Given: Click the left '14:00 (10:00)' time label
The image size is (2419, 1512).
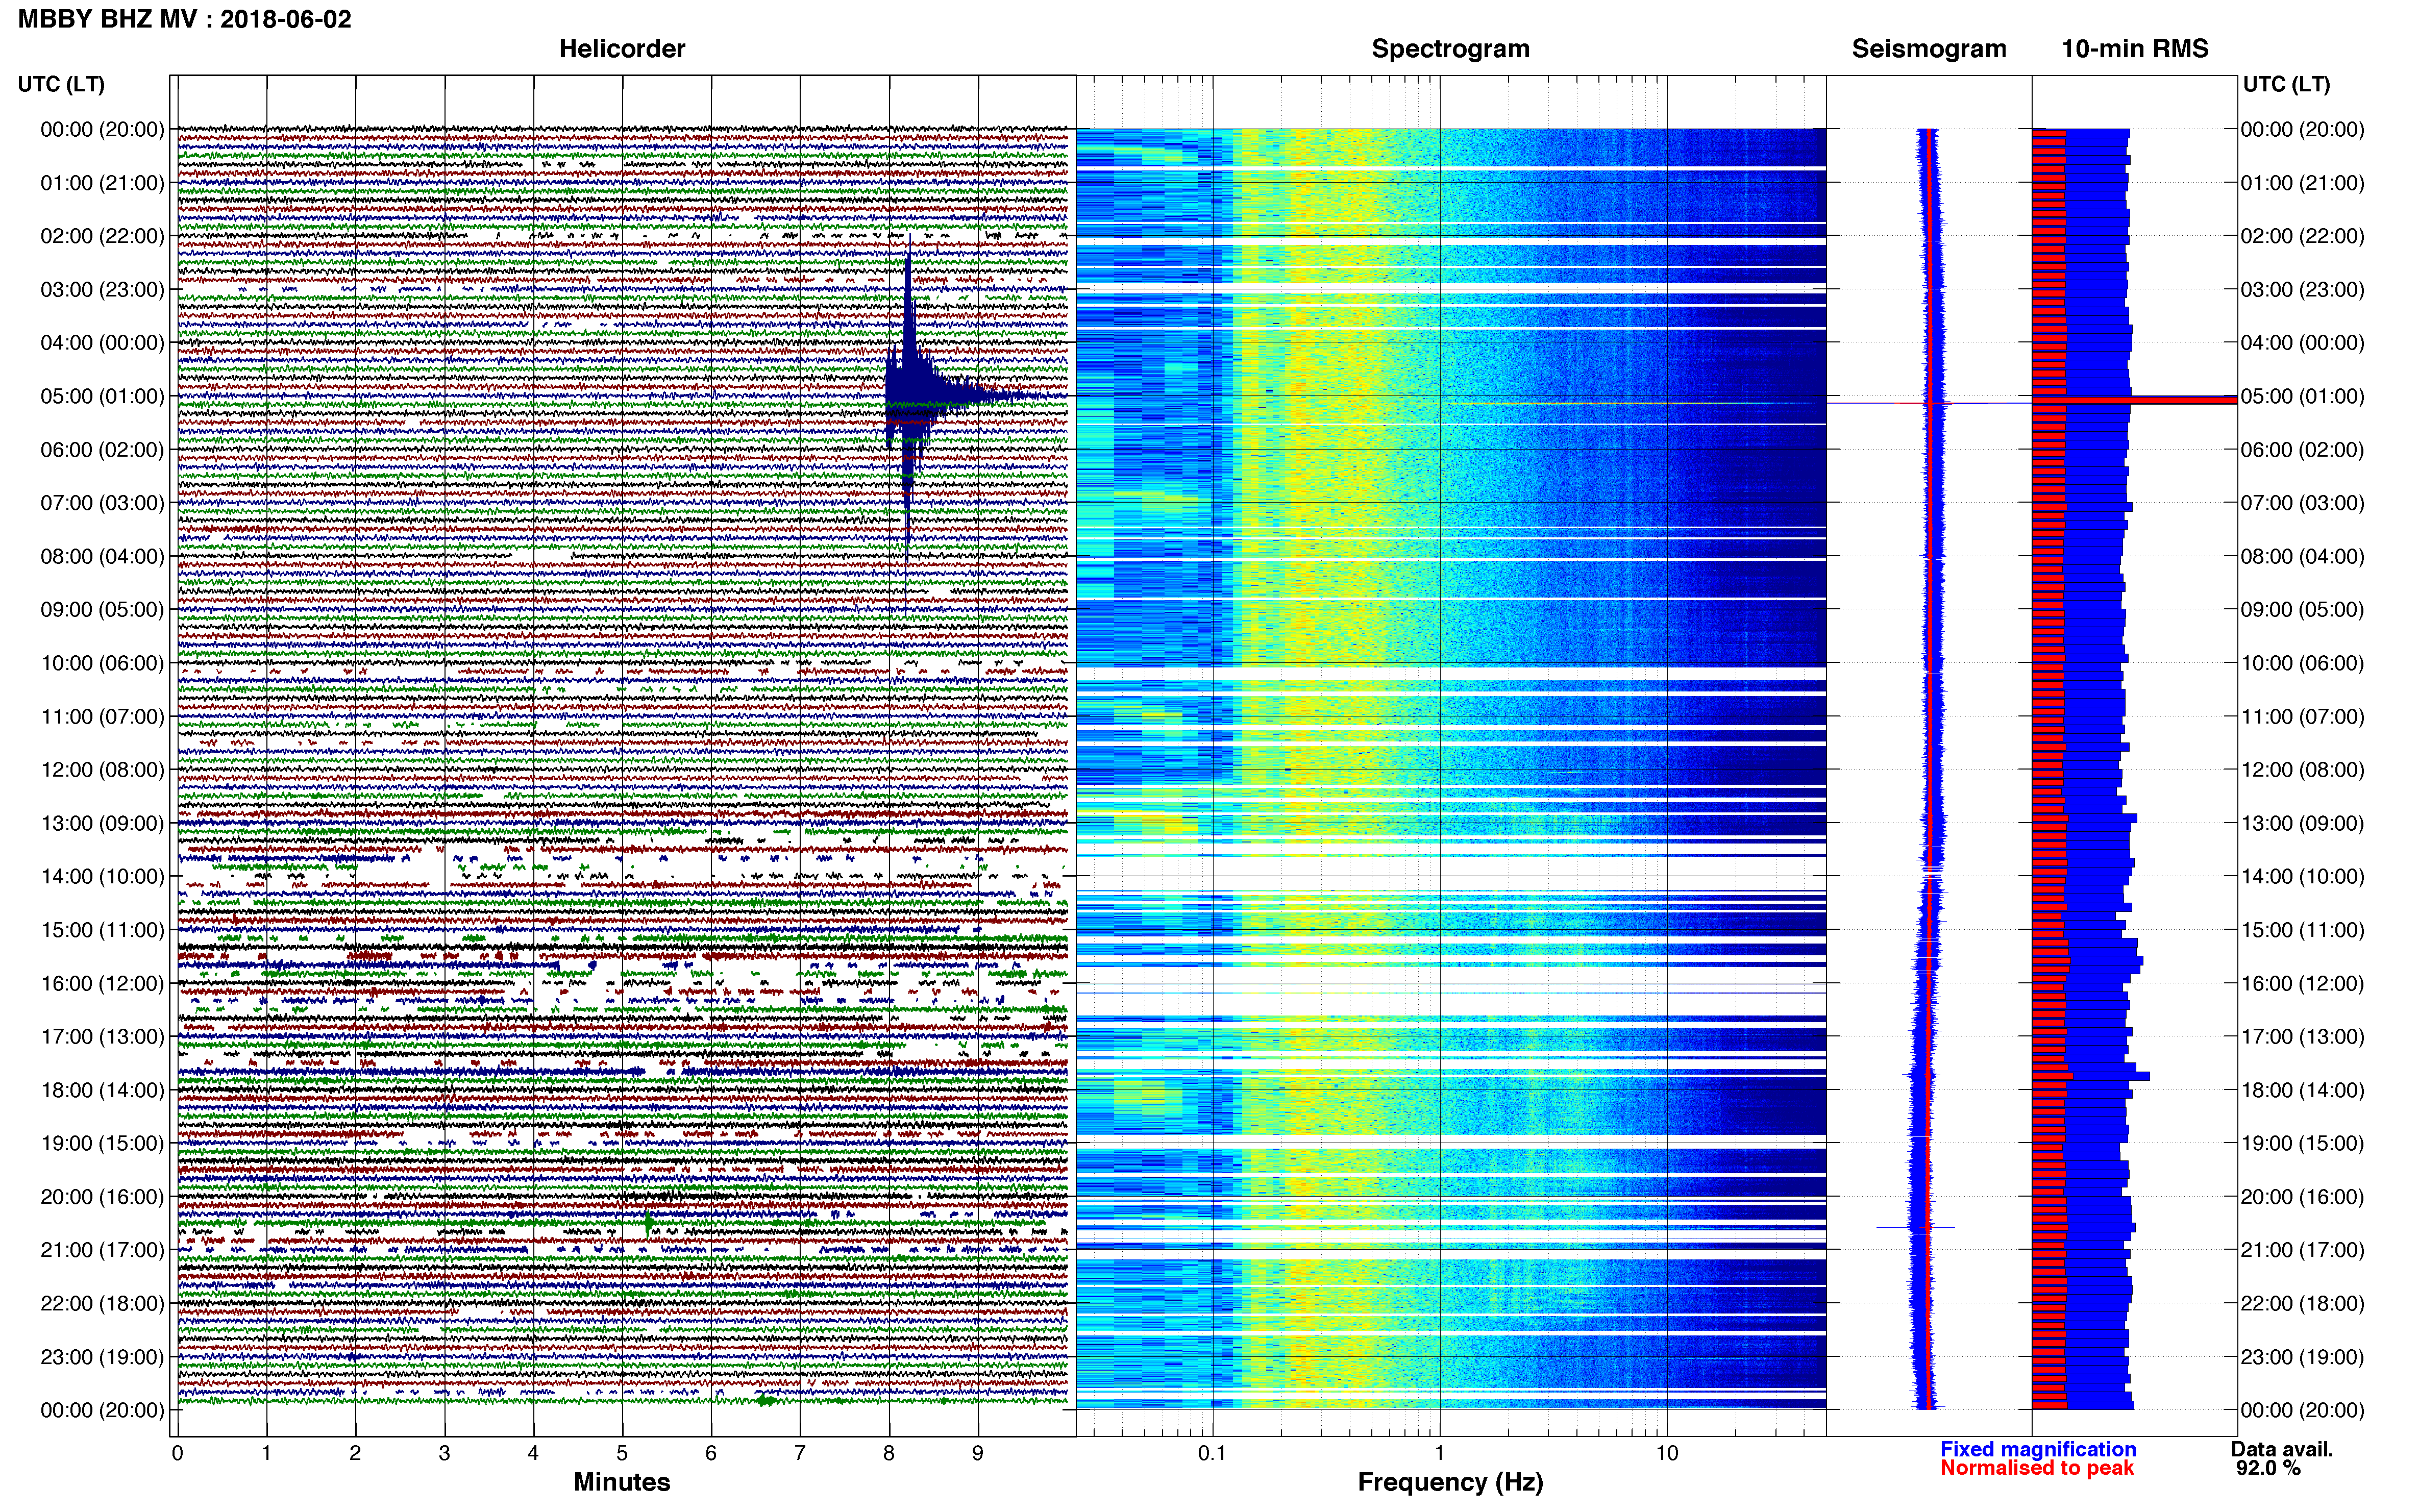Looking at the screenshot, I should coord(102,876).
